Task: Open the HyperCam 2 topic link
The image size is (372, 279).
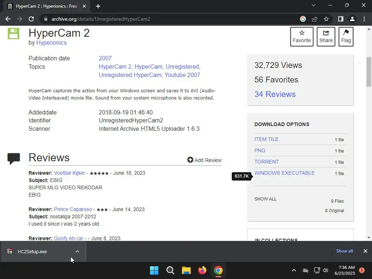Action: [x=115, y=67]
